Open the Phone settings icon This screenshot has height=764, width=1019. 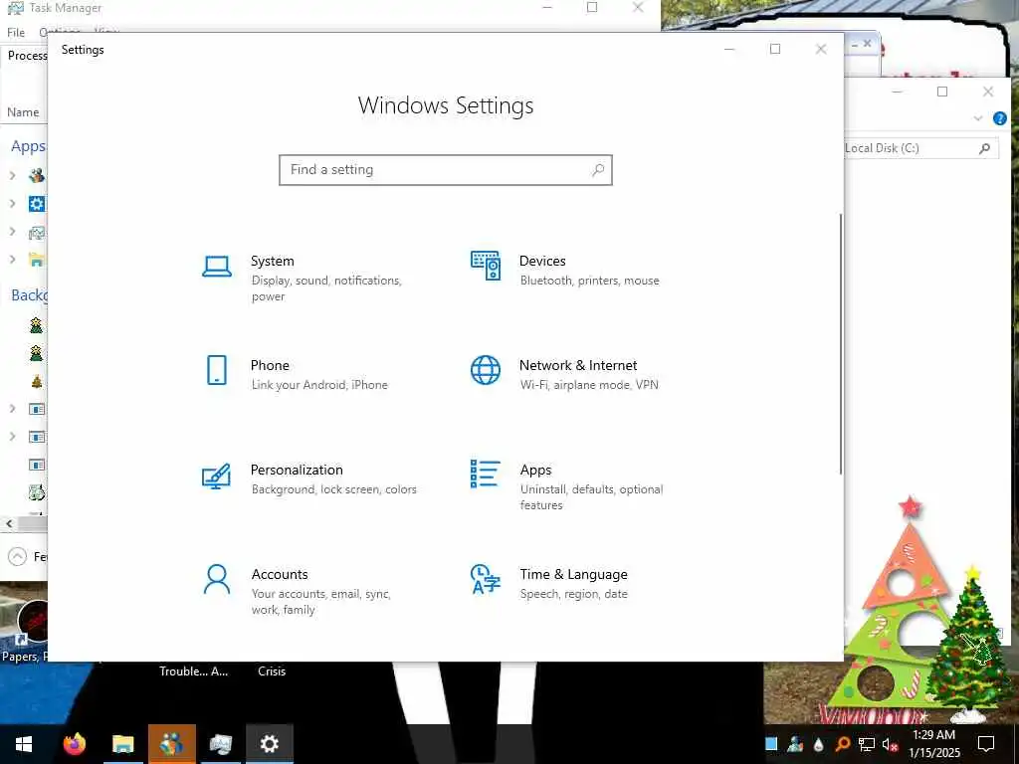pyautogui.click(x=216, y=370)
